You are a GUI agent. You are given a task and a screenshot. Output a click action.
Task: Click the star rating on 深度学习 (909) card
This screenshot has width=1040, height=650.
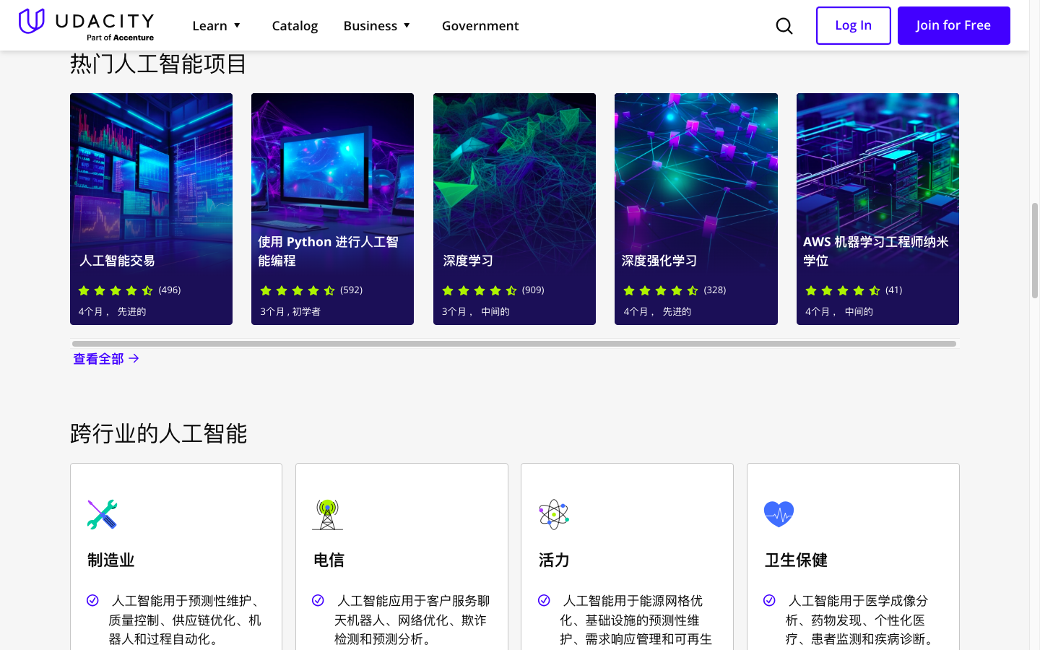coord(480,290)
